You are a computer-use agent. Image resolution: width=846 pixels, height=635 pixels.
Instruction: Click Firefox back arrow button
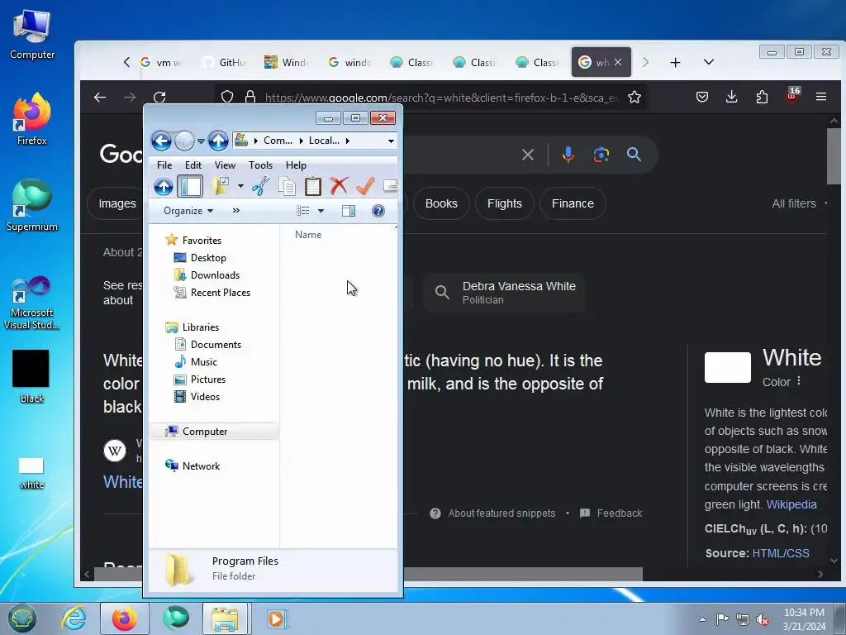click(x=100, y=98)
